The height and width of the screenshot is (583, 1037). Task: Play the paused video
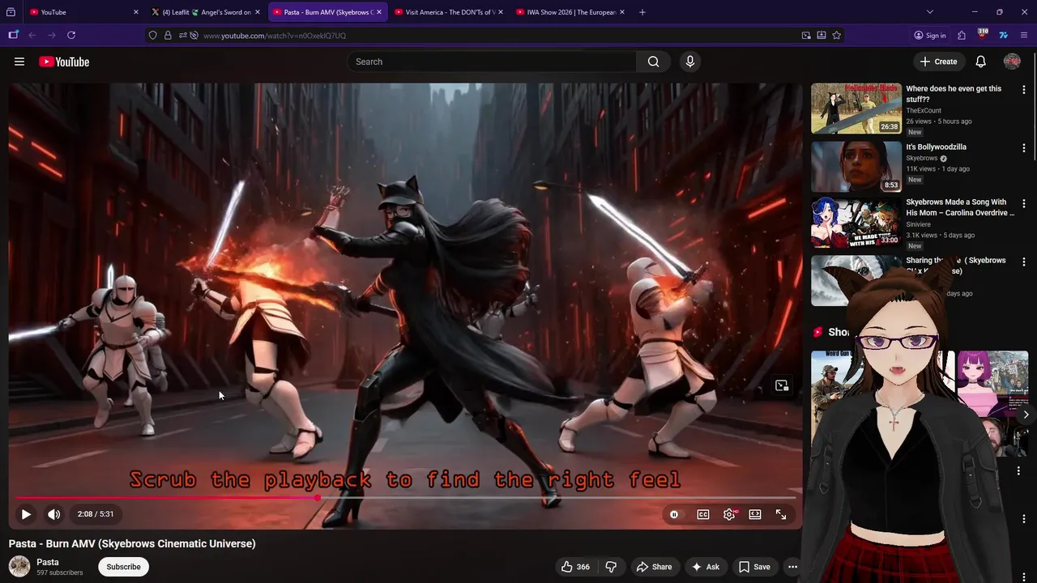tap(26, 514)
